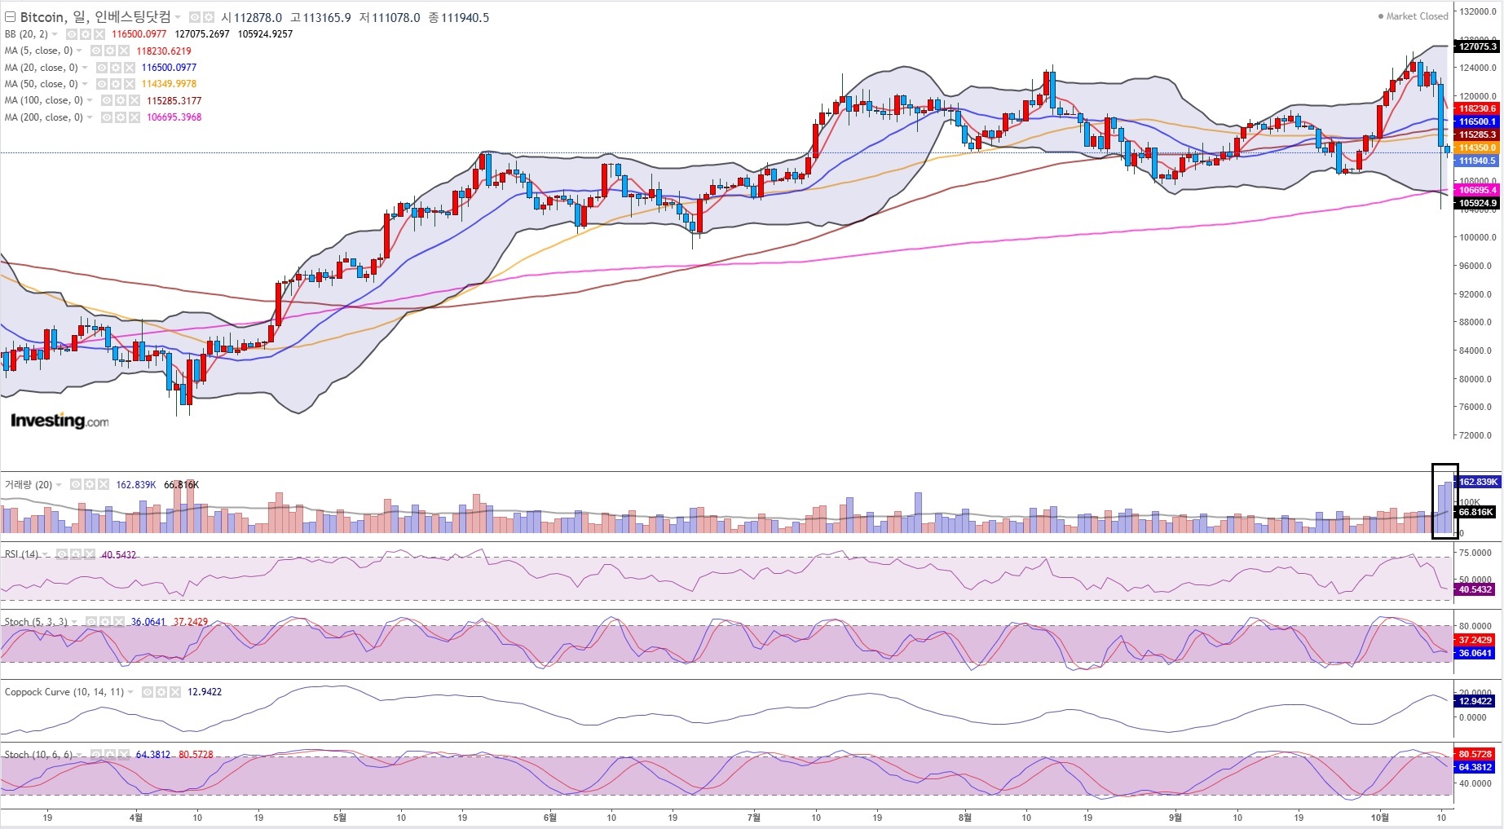Delete the MA (5, close, 0) indicator
1504x829 pixels.
(x=123, y=51)
